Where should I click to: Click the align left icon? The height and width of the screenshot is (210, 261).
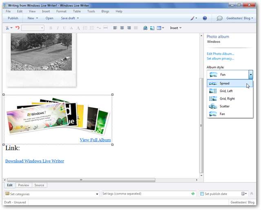click(x=115, y=28)
